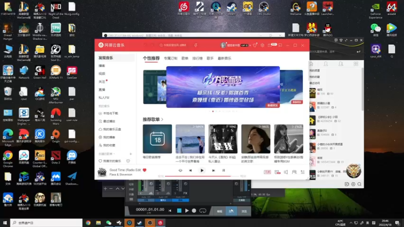Open Windows Start menu

click(x=5, y=223)
